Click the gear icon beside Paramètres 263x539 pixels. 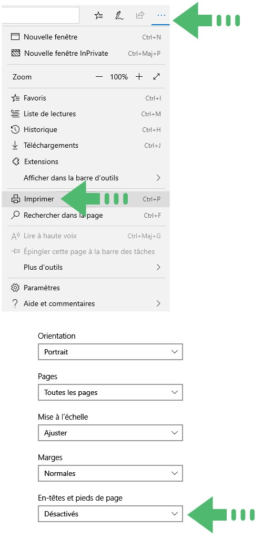point(15,288)
